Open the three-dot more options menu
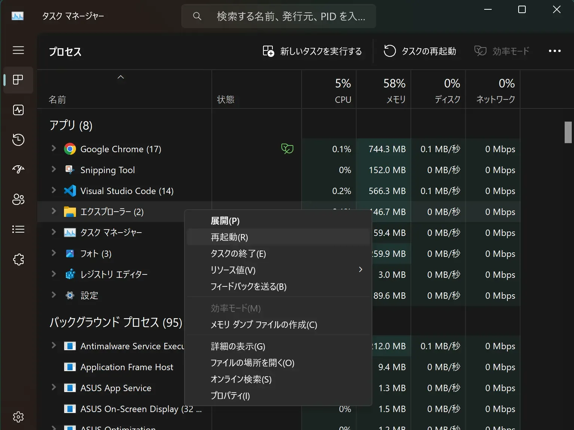Viewport: 574px width, 430px height. 555,51
